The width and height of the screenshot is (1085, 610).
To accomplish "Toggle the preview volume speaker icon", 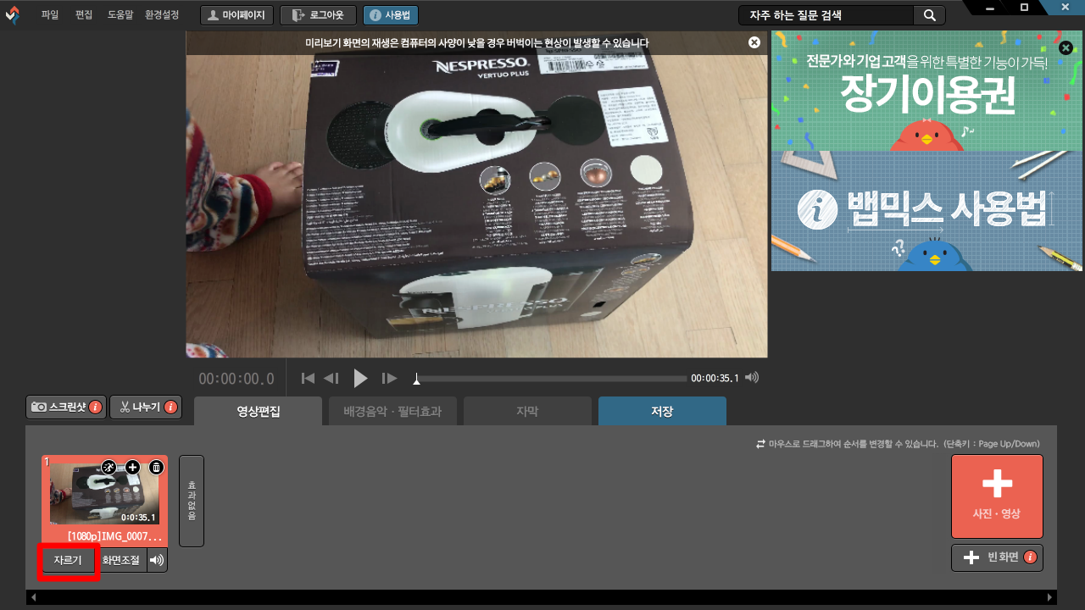I will click(751, 378).
